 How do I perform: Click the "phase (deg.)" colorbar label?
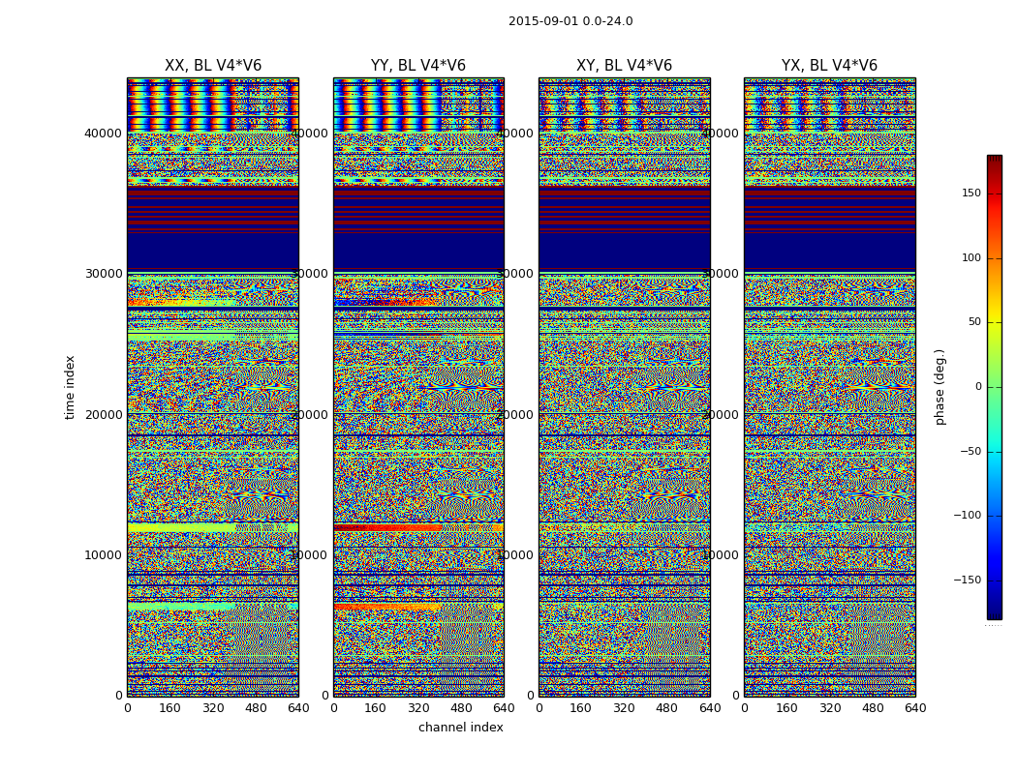tap(940, 386)
